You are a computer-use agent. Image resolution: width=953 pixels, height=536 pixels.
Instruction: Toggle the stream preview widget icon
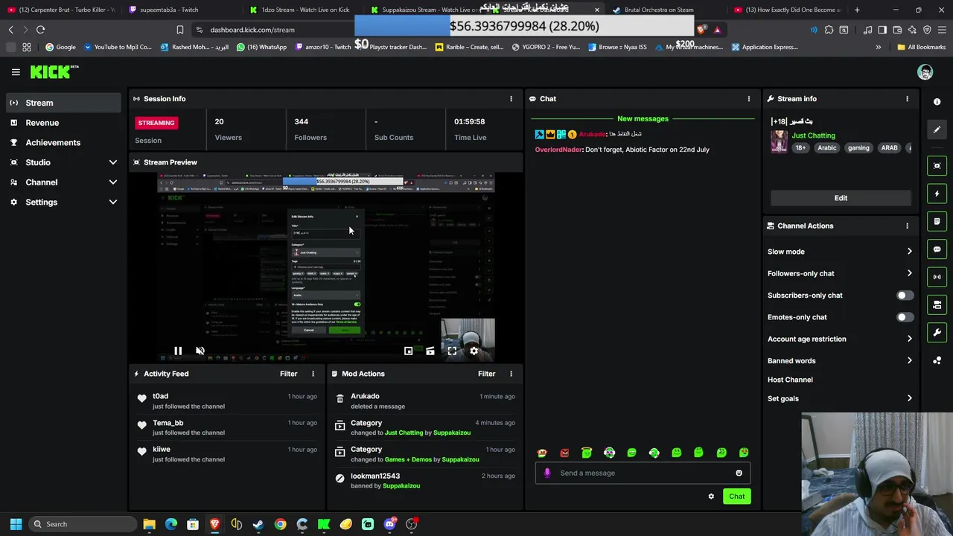coord(937,165)
